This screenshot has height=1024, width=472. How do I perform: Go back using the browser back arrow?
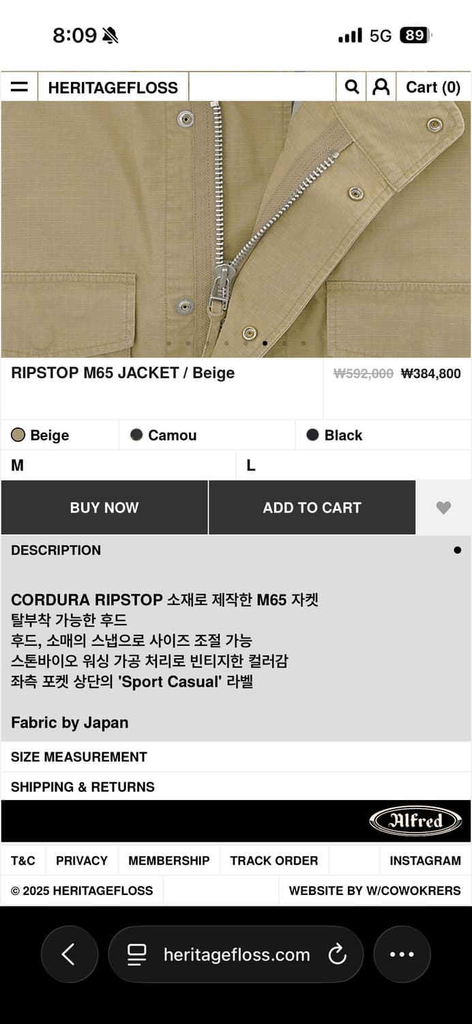click(x=69, y=954)
